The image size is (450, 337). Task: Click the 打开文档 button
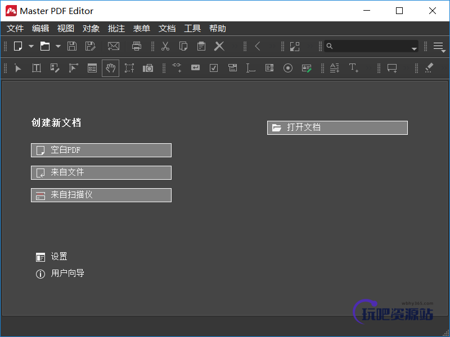pyautogui.click(x=337, y=127)
